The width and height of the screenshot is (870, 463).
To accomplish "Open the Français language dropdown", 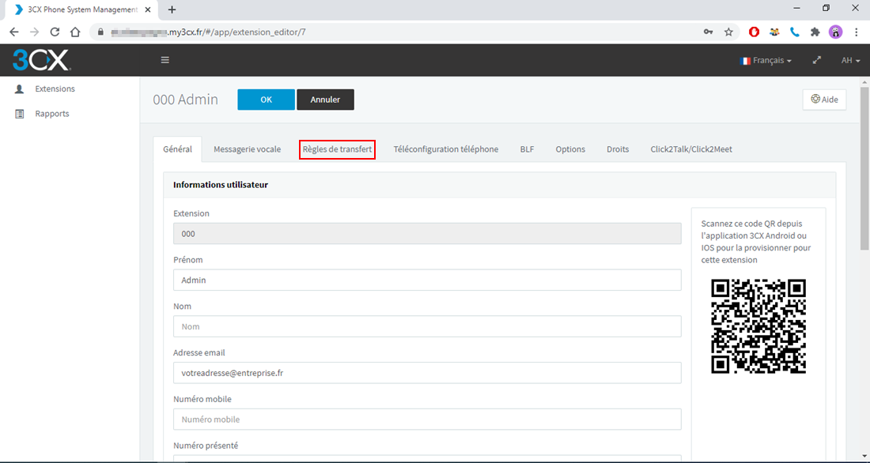I will 766,60.
